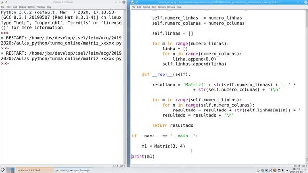Click on 'def __repr__(self):' line
308x173 pixels.
click(166, 74)
